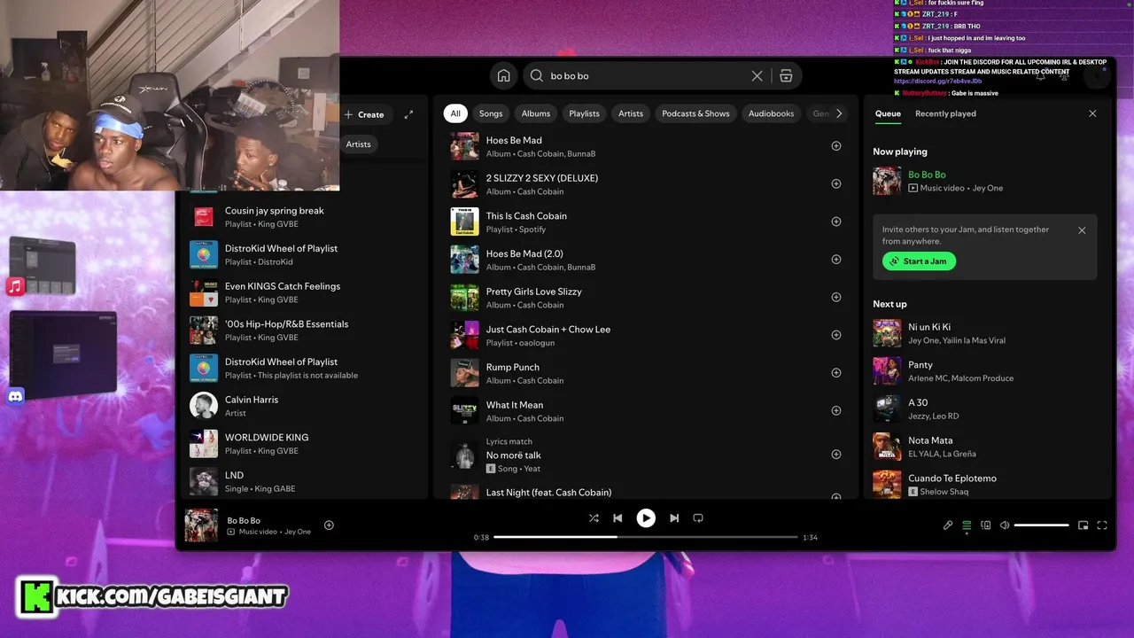Image resolution: width=1134 pixels, height=638 pixels.
Task: Open LND single by King GABE
Action: coord(301,481)
